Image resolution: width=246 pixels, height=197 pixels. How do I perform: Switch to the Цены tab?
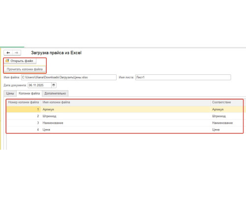10,94
